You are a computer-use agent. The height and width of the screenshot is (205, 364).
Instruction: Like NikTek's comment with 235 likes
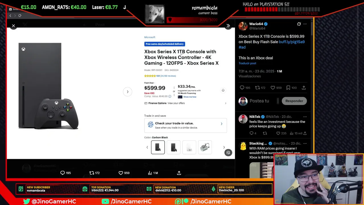[x=278, y=133]
